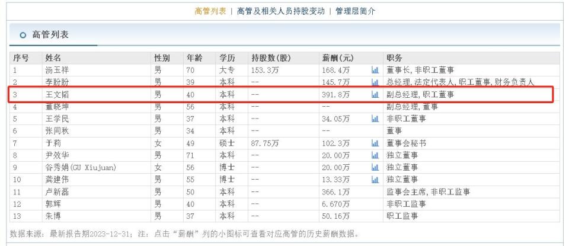Select the name 谷秀娟(GU Xiujuan)
This screenshot has width=569, height=246.
81,168
